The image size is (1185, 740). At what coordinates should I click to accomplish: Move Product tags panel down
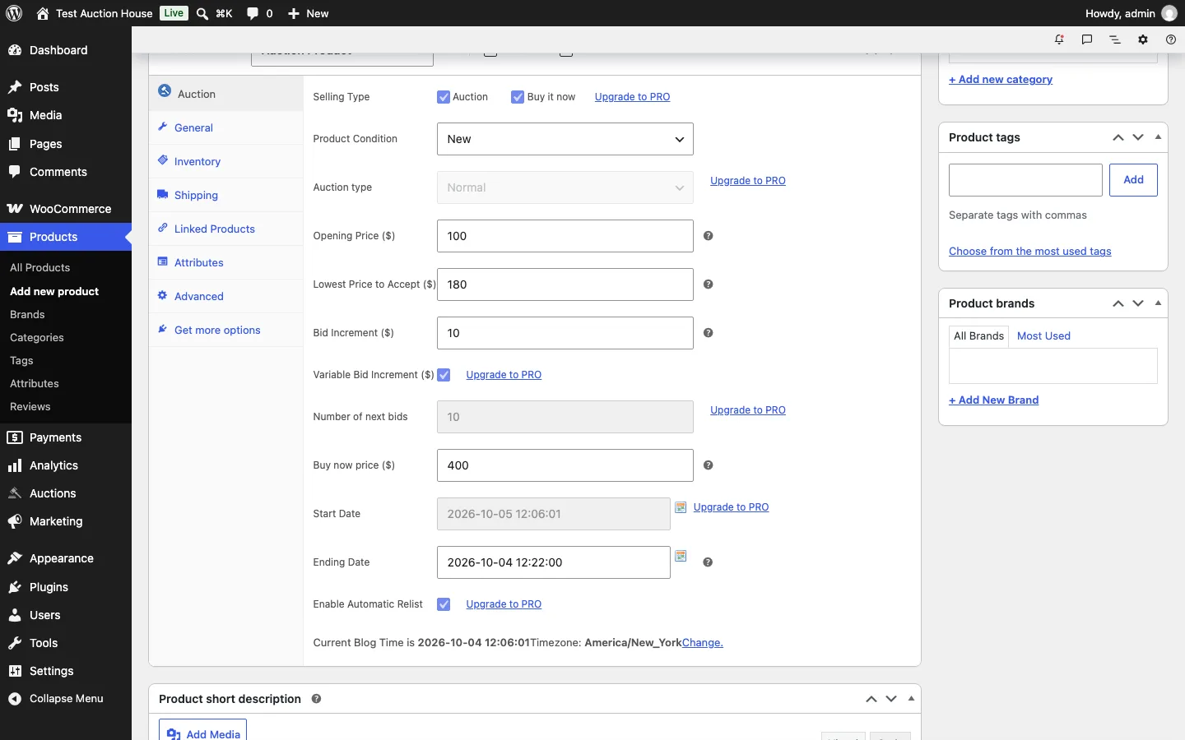(1138, 137)
